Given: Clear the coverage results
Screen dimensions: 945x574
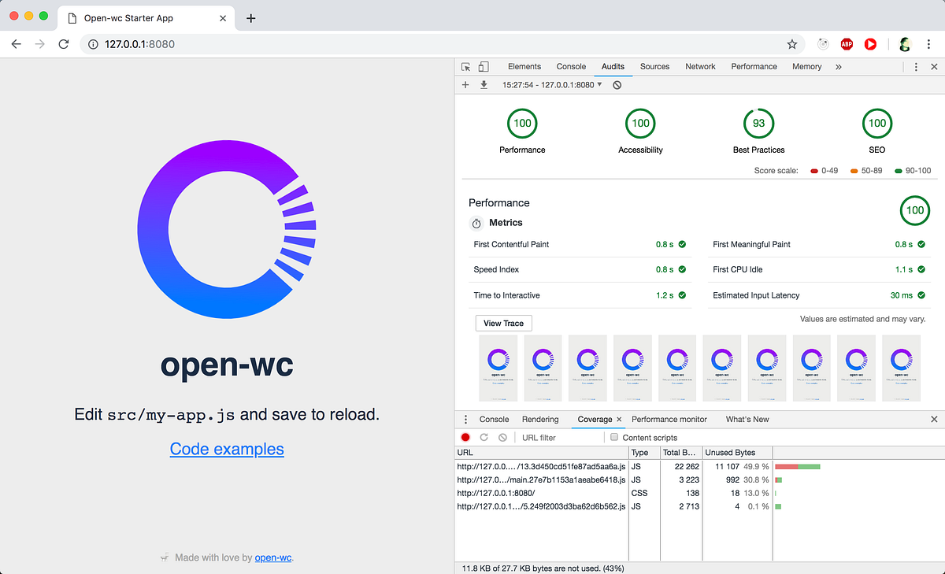Looking at the screenshot, I should click(502, 437).
